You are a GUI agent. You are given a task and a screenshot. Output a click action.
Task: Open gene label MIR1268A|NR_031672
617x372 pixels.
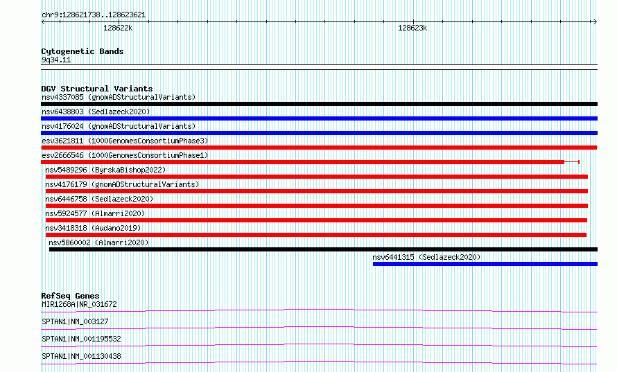point(79,304)
